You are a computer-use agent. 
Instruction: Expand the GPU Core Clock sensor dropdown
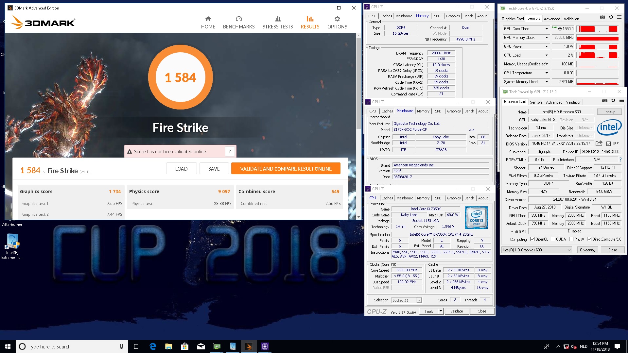(547, 29)
